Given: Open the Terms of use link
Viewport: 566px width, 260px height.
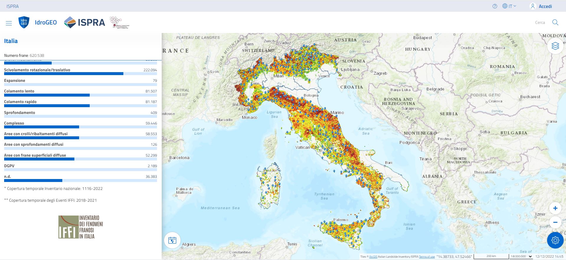Looking at the screenshot, I should point(427,257).
